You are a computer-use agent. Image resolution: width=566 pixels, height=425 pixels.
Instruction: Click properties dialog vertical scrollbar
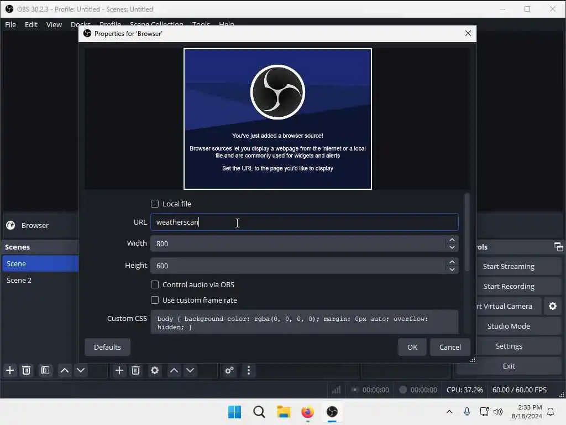pyautogui.click(x=467, y=233)
